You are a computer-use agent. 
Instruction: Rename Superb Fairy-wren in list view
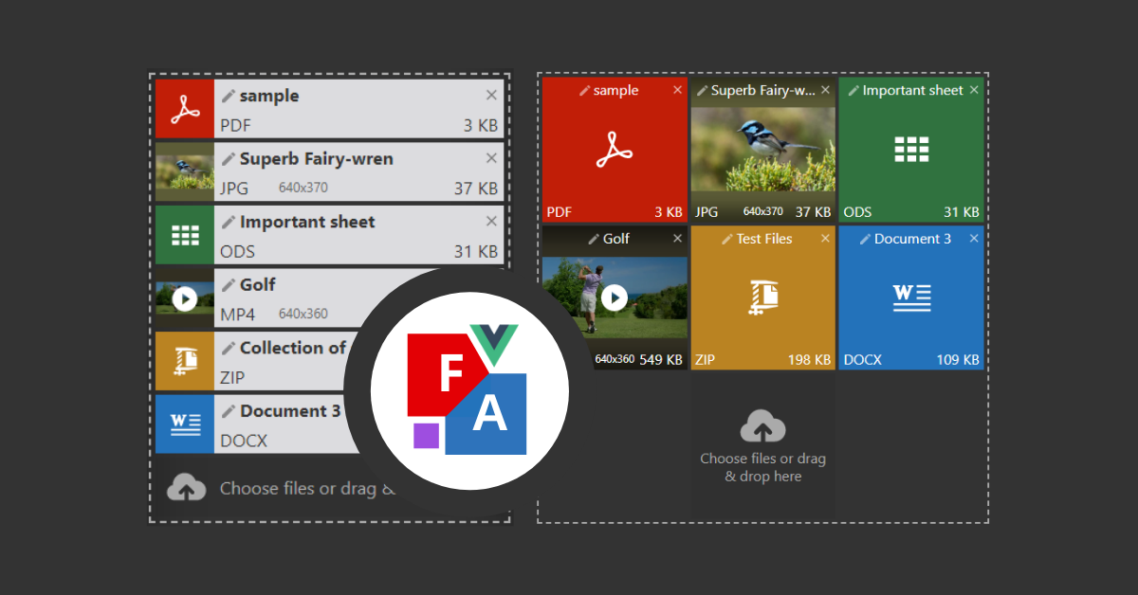coord(228,159)
